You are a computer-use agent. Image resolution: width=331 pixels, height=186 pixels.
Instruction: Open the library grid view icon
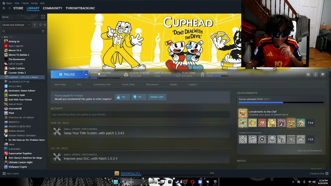coord(43,17)
